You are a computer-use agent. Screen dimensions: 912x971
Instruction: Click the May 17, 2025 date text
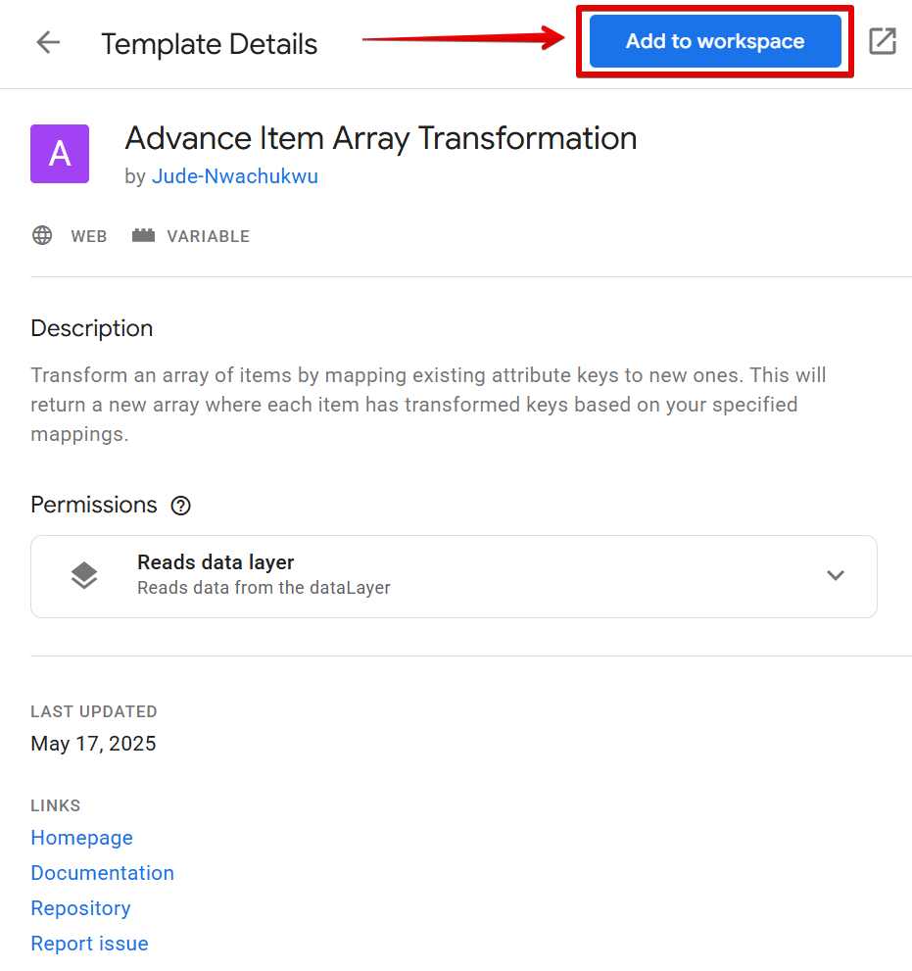(93, 744)
